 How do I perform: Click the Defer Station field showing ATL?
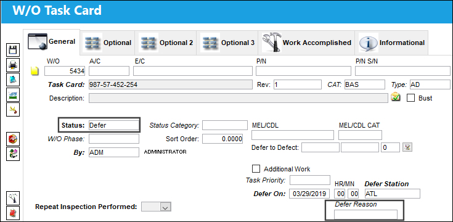pos(392,194)
